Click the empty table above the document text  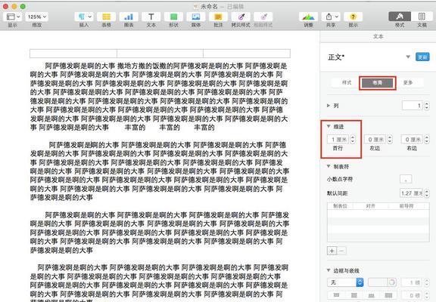click(x=160, y=54)
